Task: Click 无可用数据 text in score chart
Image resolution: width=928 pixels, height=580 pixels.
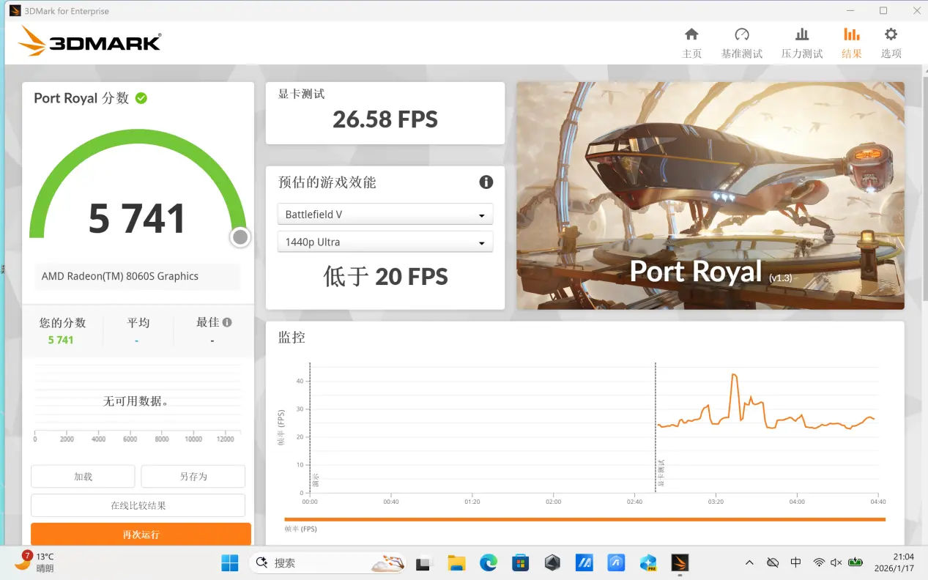Action: click(136, 401)
